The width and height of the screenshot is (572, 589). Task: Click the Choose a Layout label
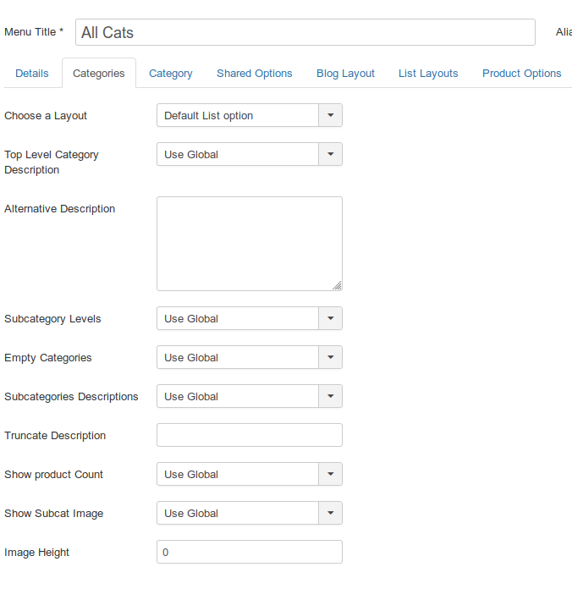(46, 116)
